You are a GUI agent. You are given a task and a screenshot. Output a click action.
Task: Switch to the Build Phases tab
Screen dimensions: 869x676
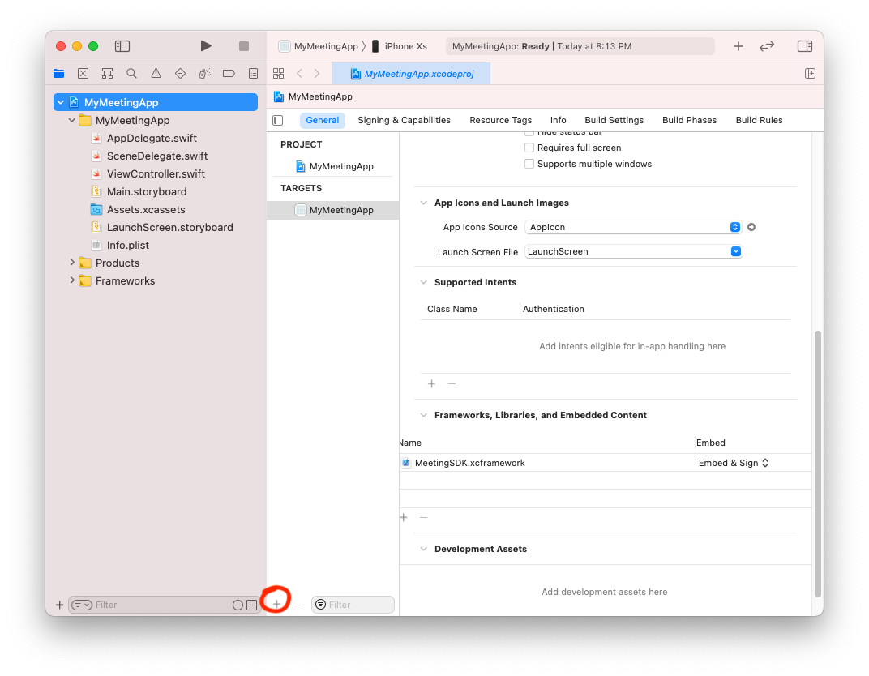(689, 120)
